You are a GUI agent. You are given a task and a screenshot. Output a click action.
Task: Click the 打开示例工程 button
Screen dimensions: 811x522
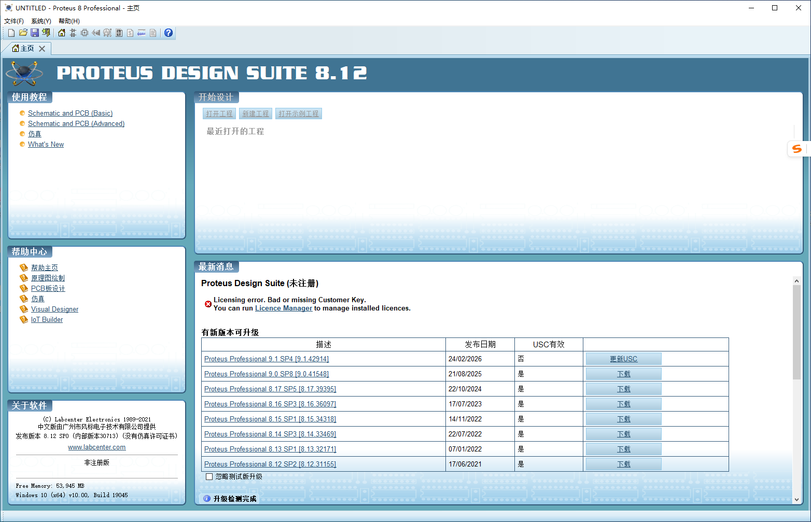click(x=299, y=114)
